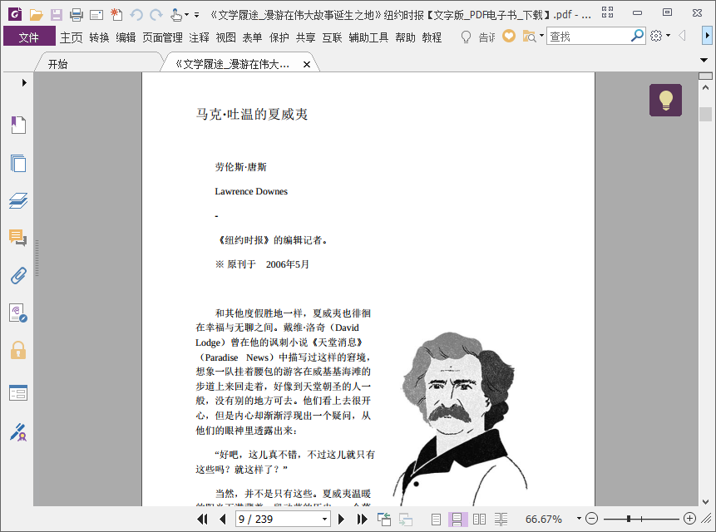Image resolution: width=716 pixels, height=532 pixels.
Task: Select facing pages view mode
Action: [479, 519]
